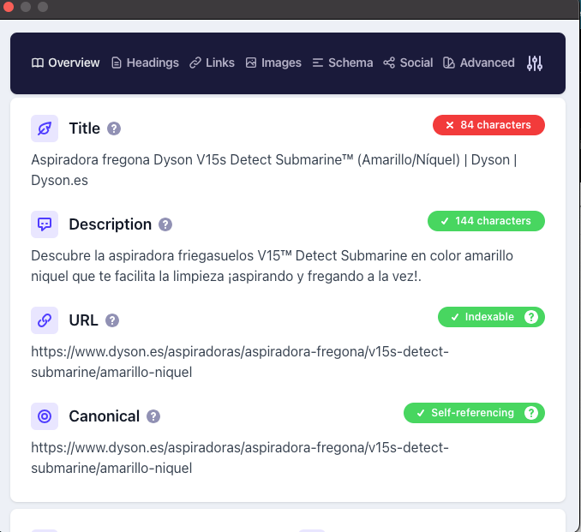Click the Canonical help question mark
The image size is (581, 532).
153,416
